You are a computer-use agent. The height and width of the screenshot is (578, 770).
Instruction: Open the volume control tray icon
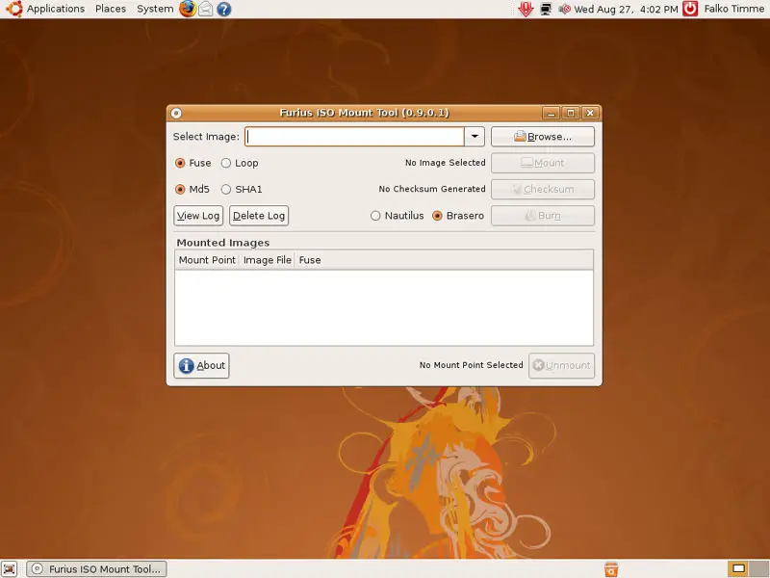pyautogui.click(x=565, y=9)
